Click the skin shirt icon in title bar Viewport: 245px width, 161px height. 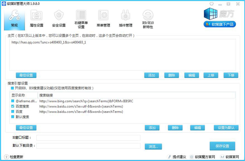pos(212,4)
